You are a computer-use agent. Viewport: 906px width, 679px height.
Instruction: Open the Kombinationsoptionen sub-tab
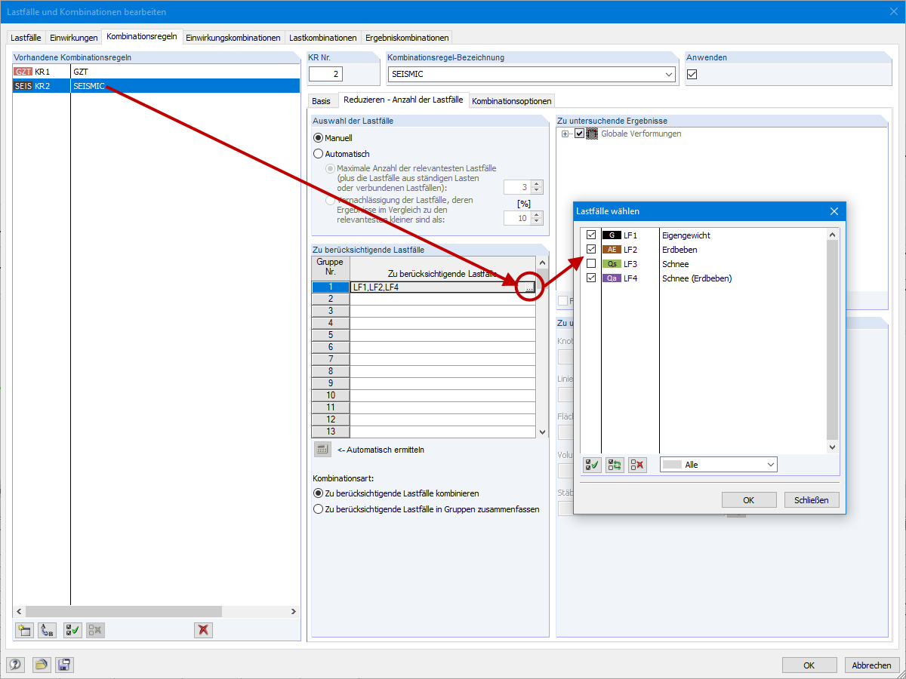tap(513, 100)
